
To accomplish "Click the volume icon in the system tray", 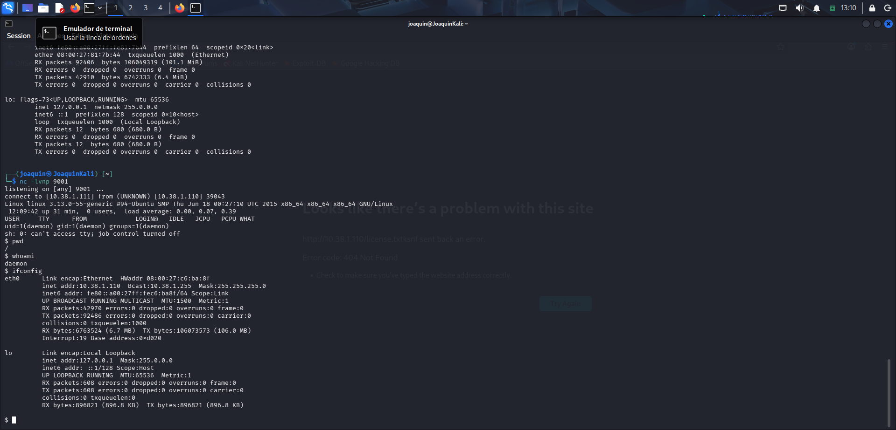I will click(x=799, y=7).
